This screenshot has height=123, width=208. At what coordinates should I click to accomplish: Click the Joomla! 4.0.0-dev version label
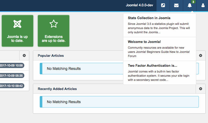point(140,5)
